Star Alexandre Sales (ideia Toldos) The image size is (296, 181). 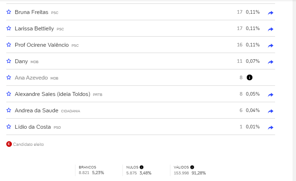pos(9,94)
